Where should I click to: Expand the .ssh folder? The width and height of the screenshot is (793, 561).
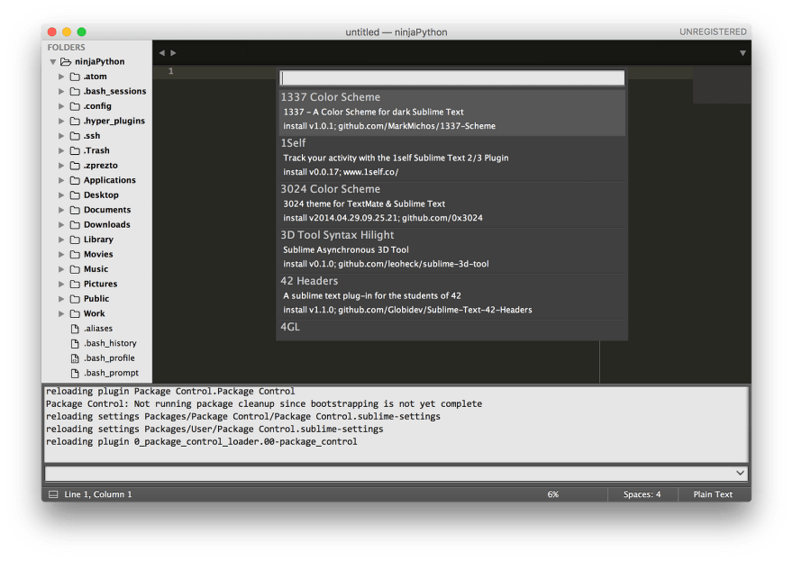[61, 135]
